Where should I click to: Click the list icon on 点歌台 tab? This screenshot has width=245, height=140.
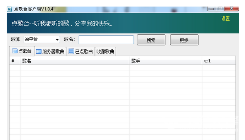point(15,51)
